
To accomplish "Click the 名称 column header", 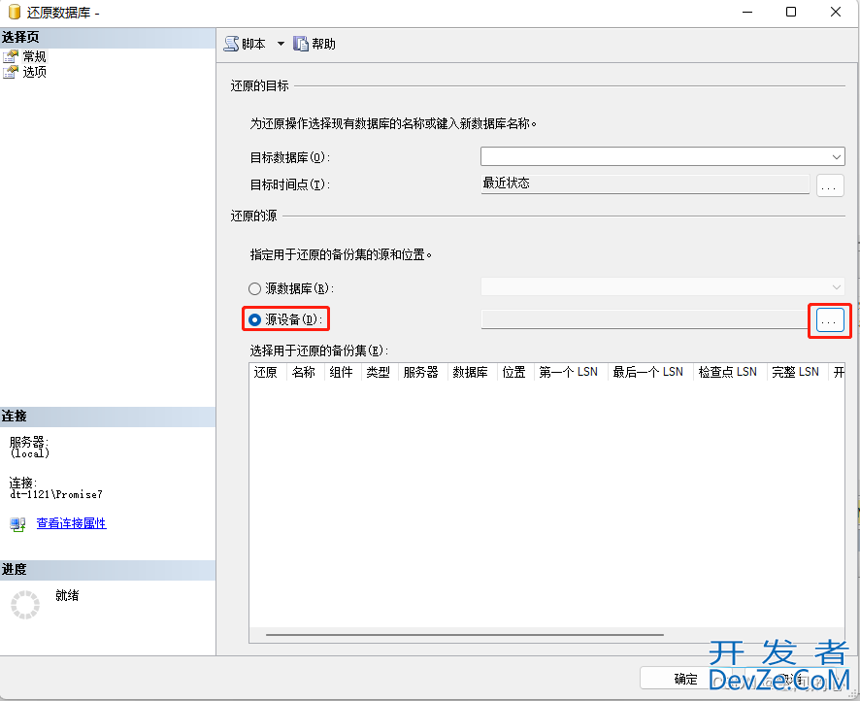I will 306,373.
